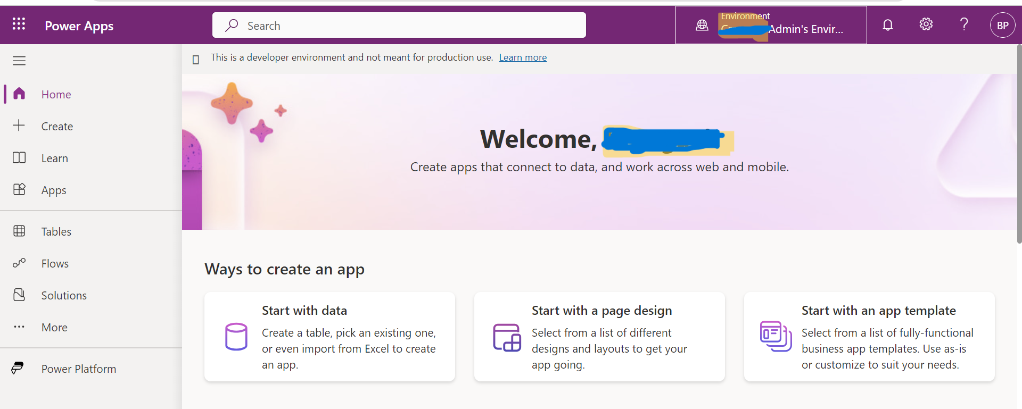Image resolution: width=1022 pixels, height=409 pixels.
Task: Click the info icon in developer banner
Action: click(x=196, y=60)
